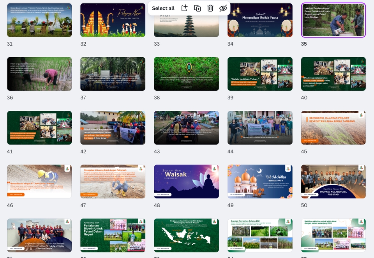374x258 pixels.
Task: Click page number label 40
Action: pos(304,97)
